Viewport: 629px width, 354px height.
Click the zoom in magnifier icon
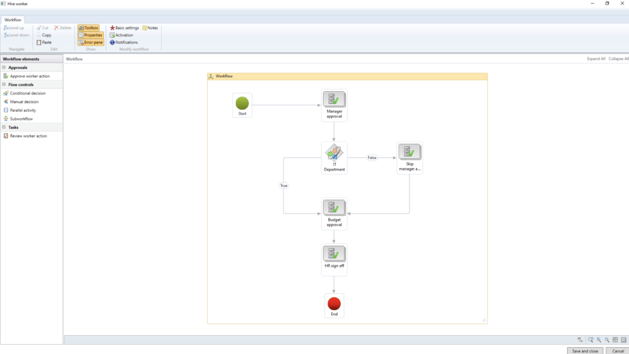point(599,340)
